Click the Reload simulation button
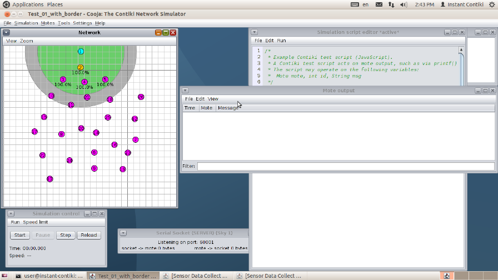 pyautogui.click(x=89, y=235)
